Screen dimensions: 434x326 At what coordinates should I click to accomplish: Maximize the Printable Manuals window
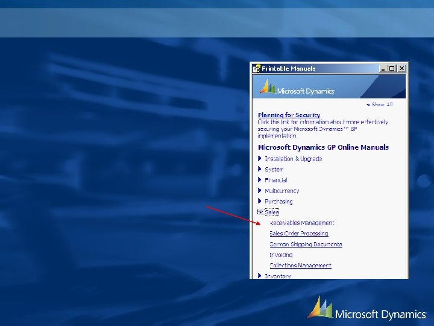[x=392, y=68]
